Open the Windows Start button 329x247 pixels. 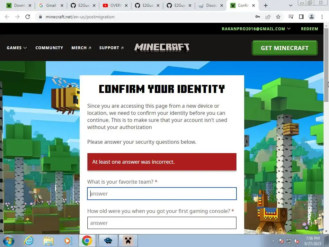click(x=9, y=241)
